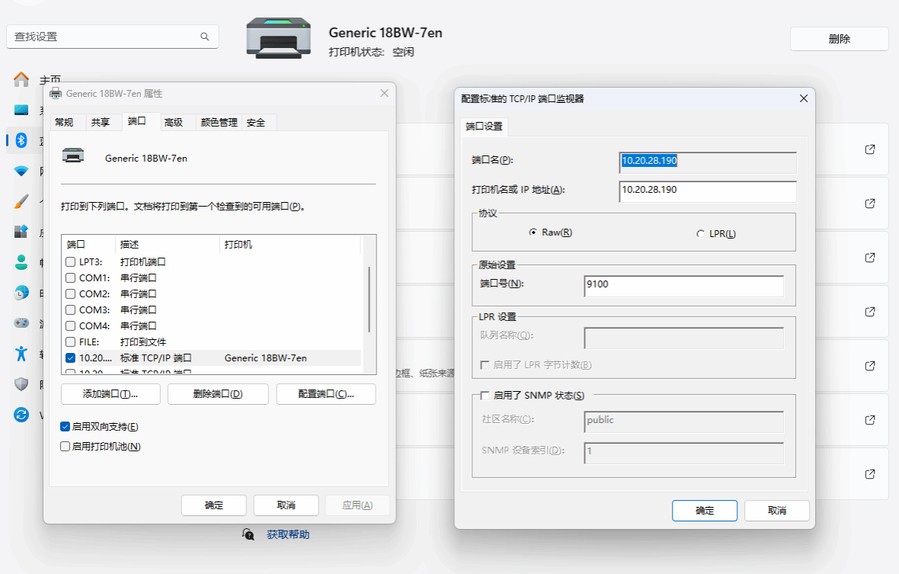899x574 pixels.
Task: Click printer icon in properties dialog title bar
Action: click(x=56, y=94)
